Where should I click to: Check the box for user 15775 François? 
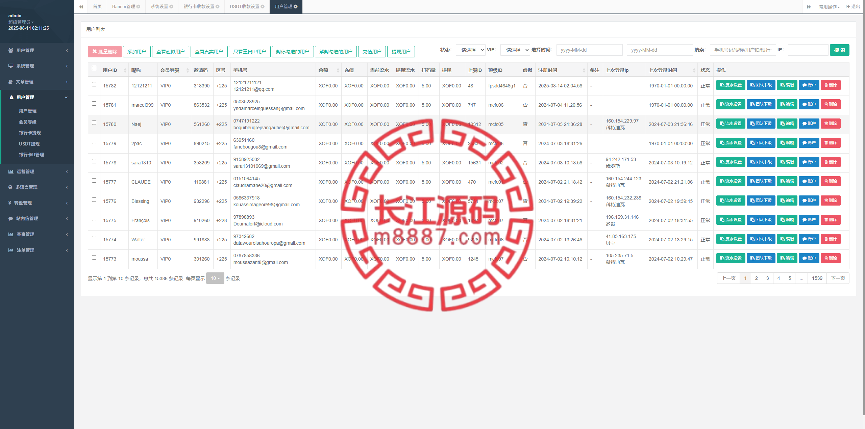point(94,219)
